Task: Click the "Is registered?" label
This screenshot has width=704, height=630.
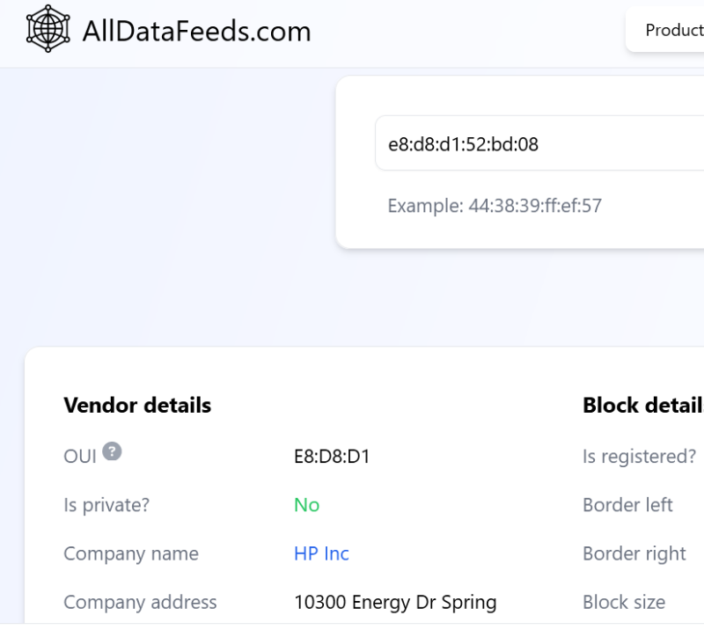Action: pos(639,457)
